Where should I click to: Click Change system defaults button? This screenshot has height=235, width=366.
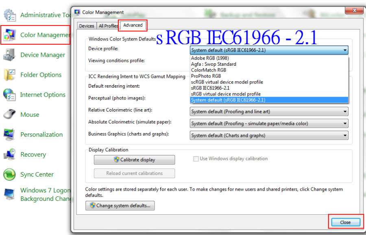[120, 206]
